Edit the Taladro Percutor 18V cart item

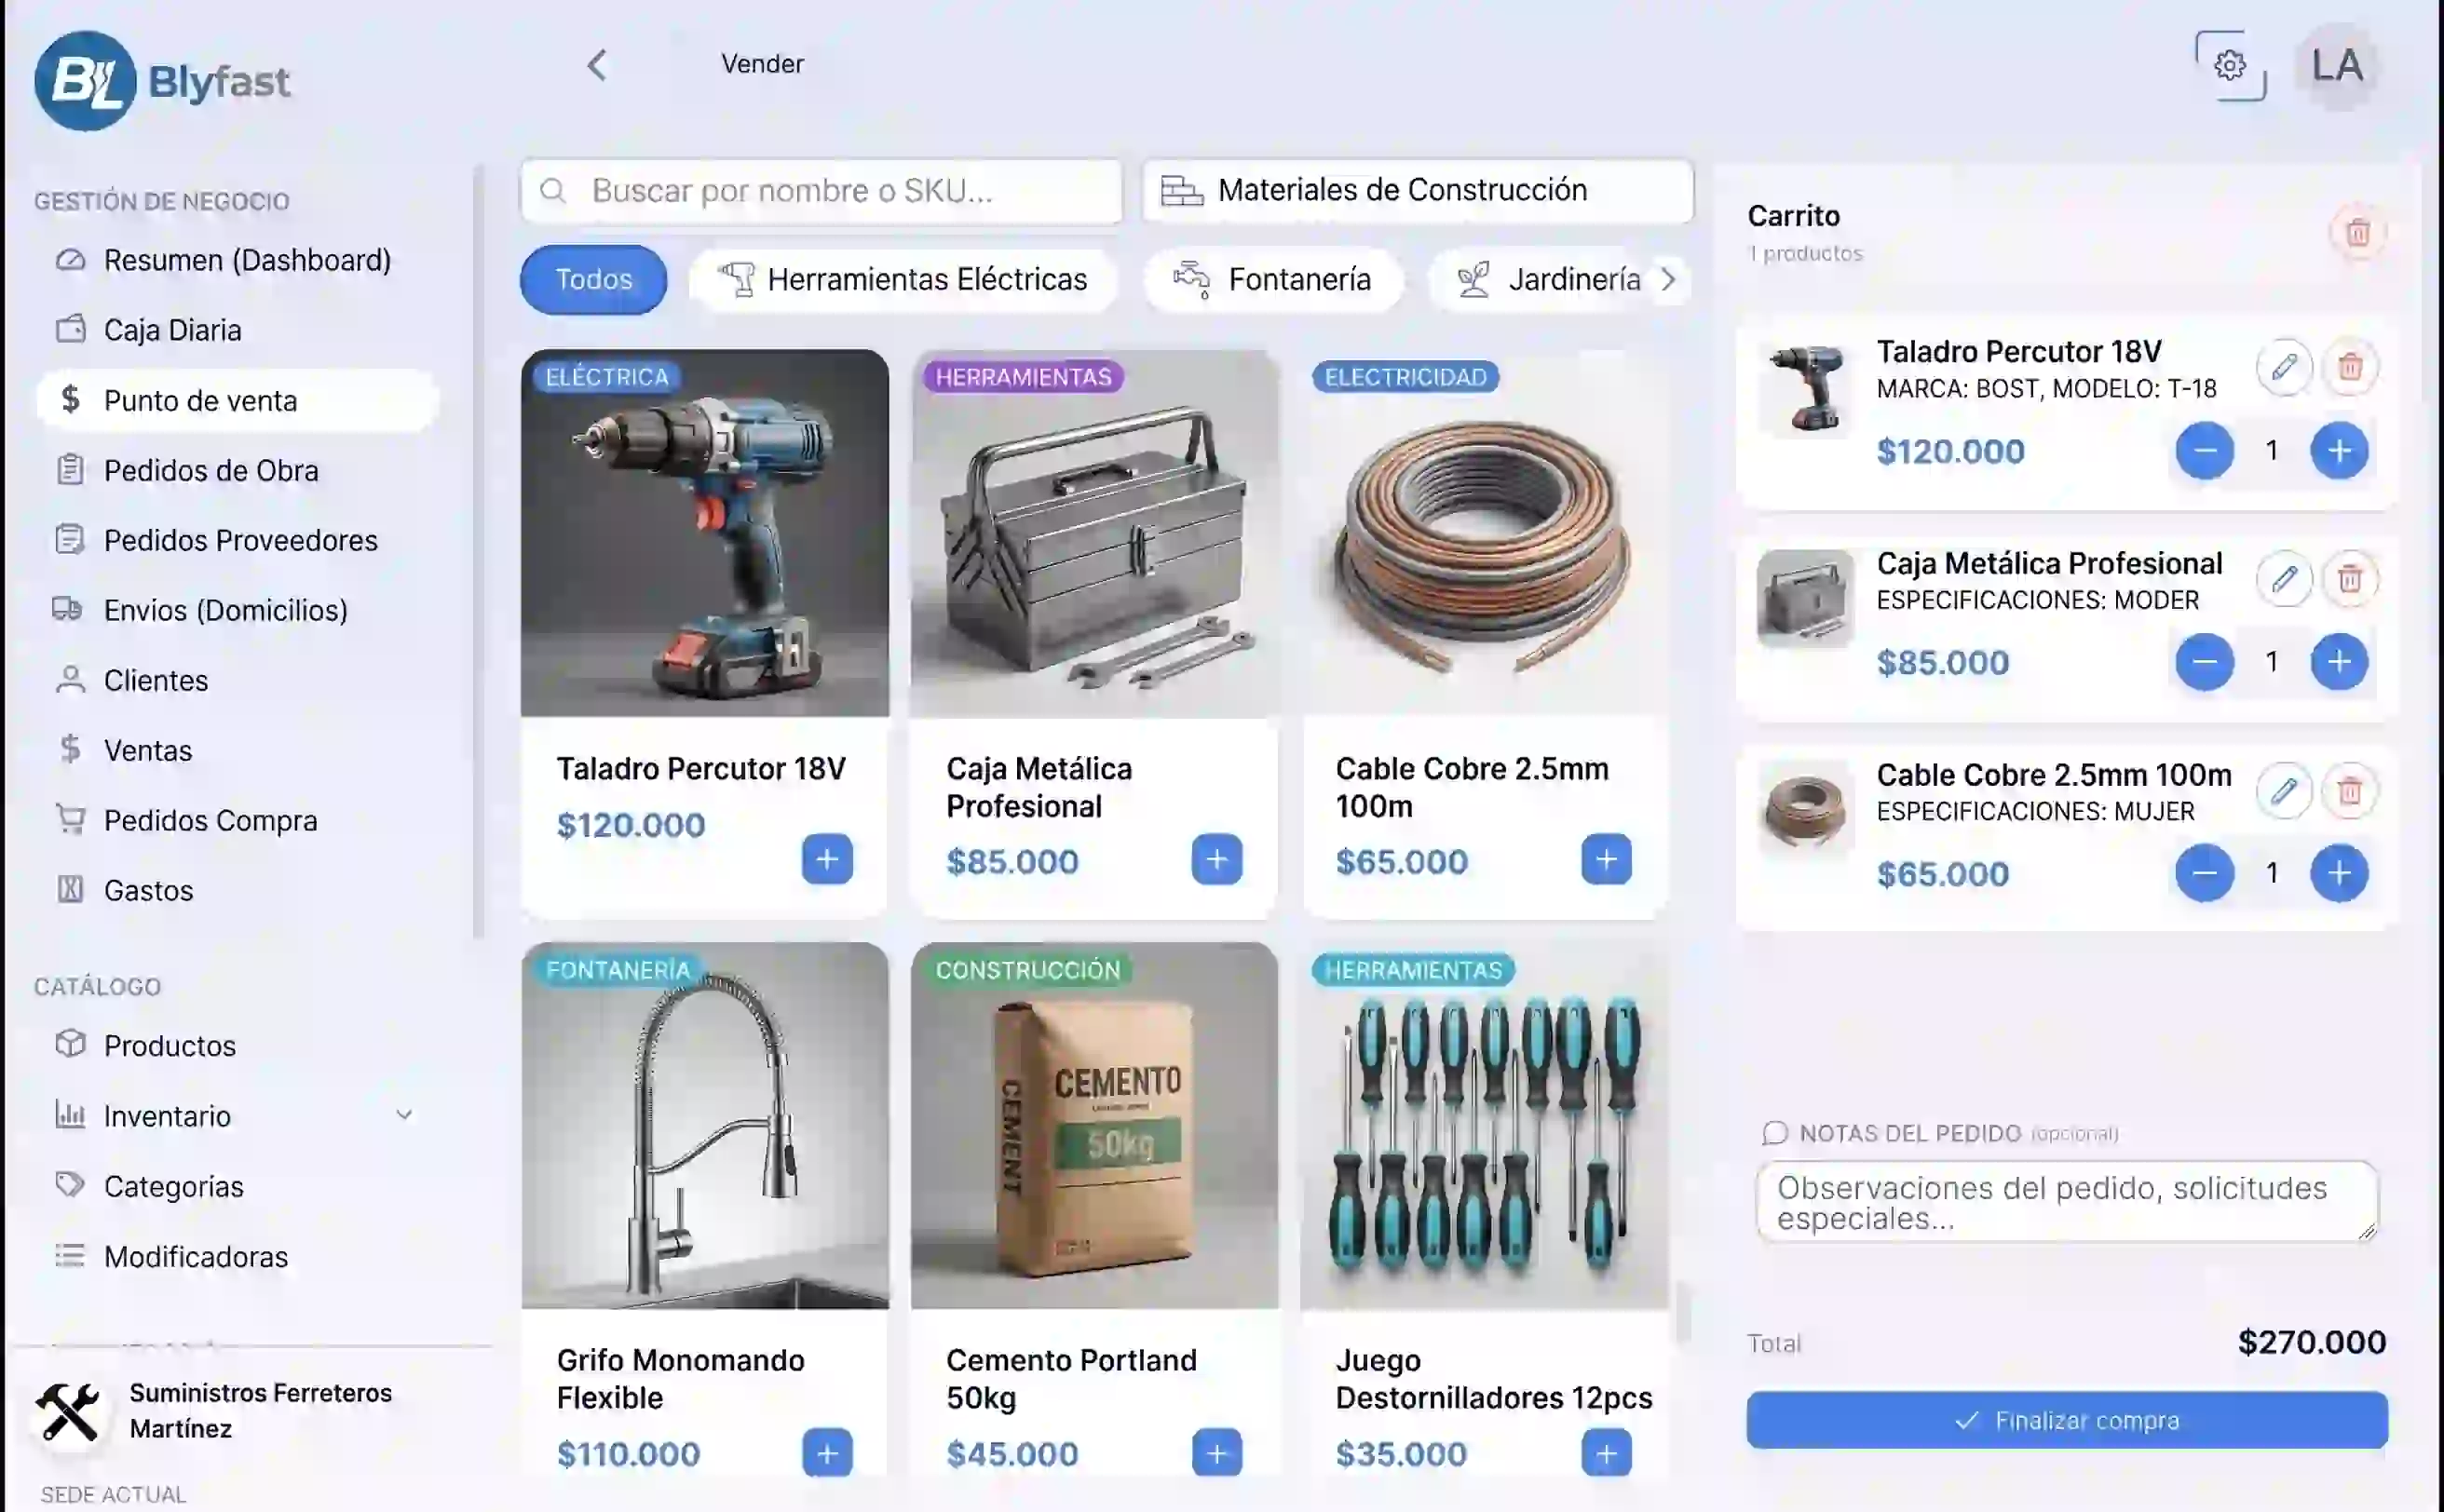click(2284, 367)
